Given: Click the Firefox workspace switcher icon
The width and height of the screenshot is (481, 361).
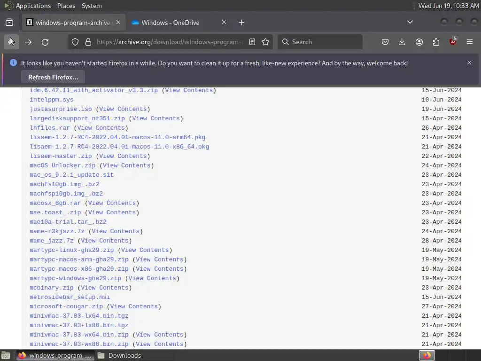Looking at the screenshot, I should (427, 355).
